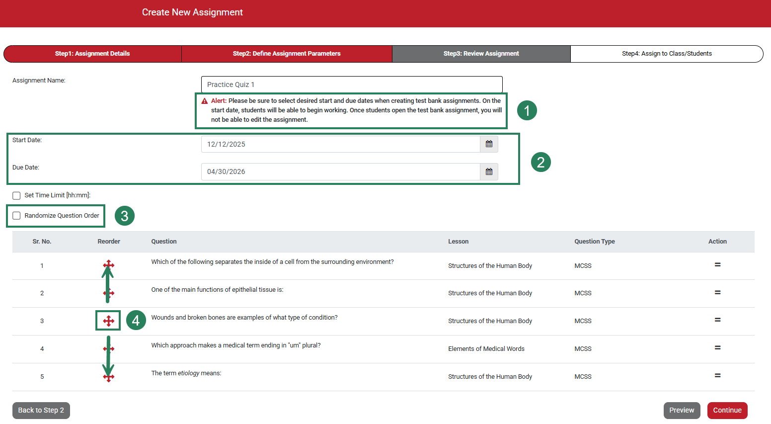771x424 pixels.
Task: Click the Action icon for question 2
Action: [717, 293]
